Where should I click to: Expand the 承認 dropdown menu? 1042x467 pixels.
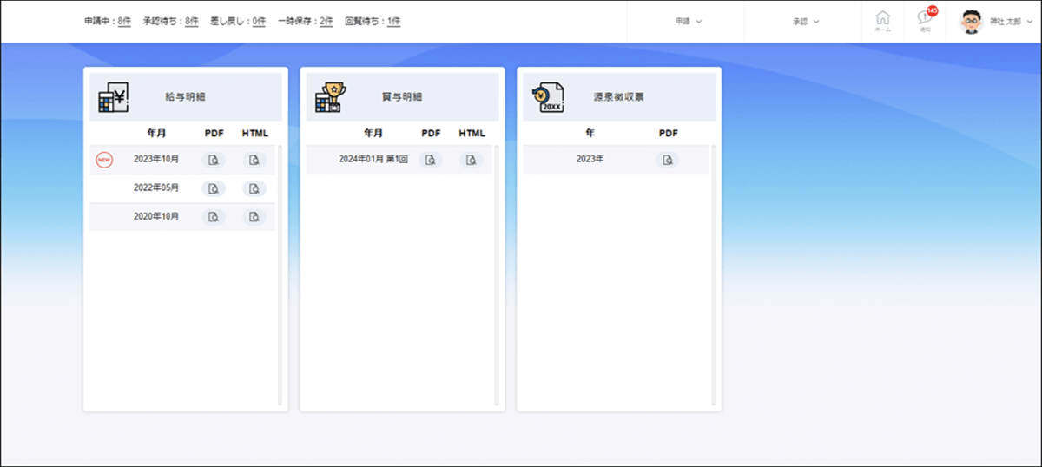click(806, 21)
